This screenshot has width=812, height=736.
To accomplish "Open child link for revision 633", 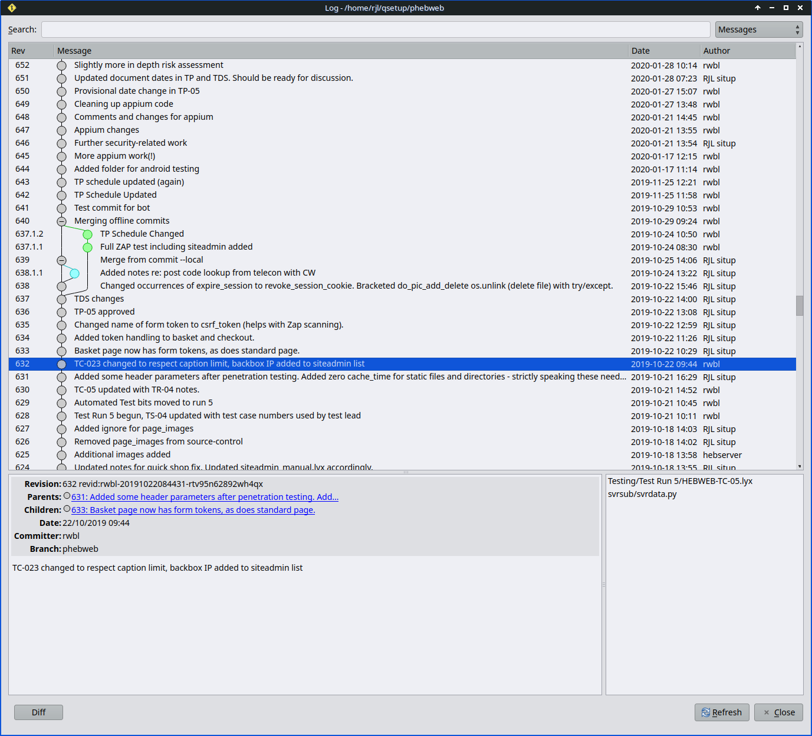I will (x=193, y=510).
